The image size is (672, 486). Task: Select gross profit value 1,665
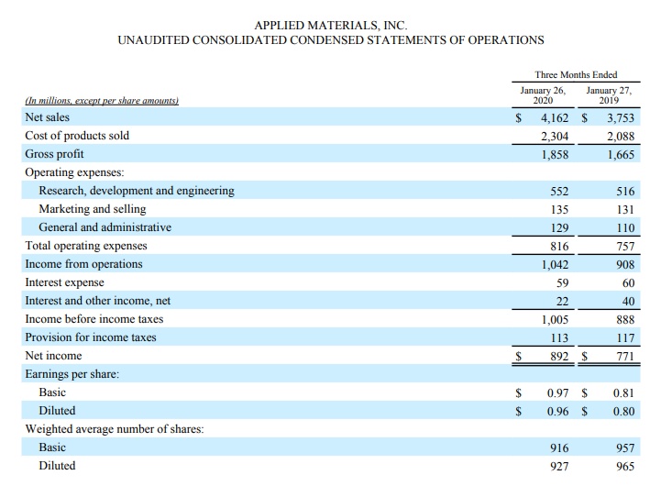click(x=620, y=155)
